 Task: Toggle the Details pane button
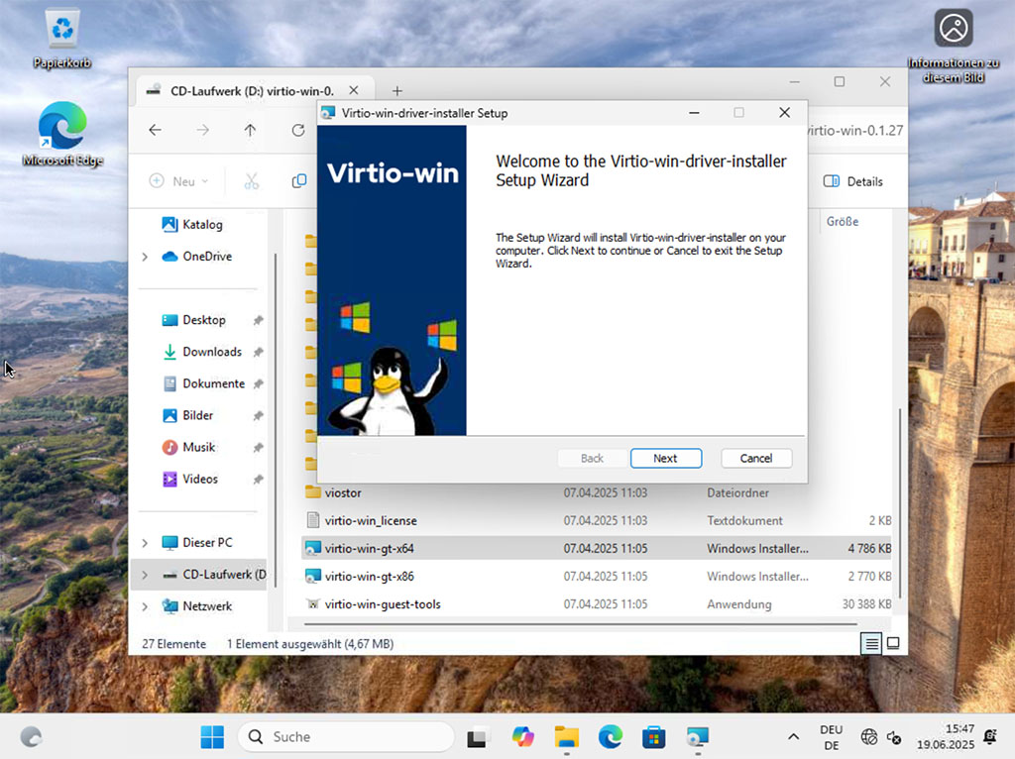(x=853, y=181)
